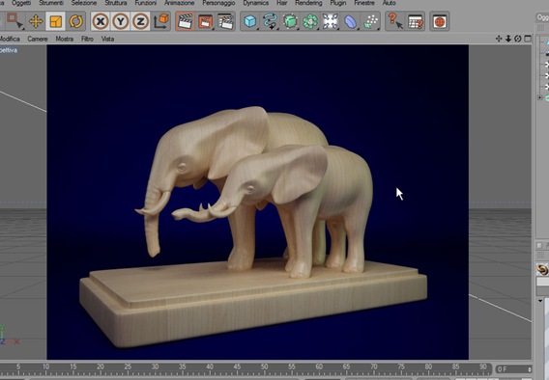The height and width of the screenshot is (380, 549).
Task: Open the Struttura menu
Action: 116,3
